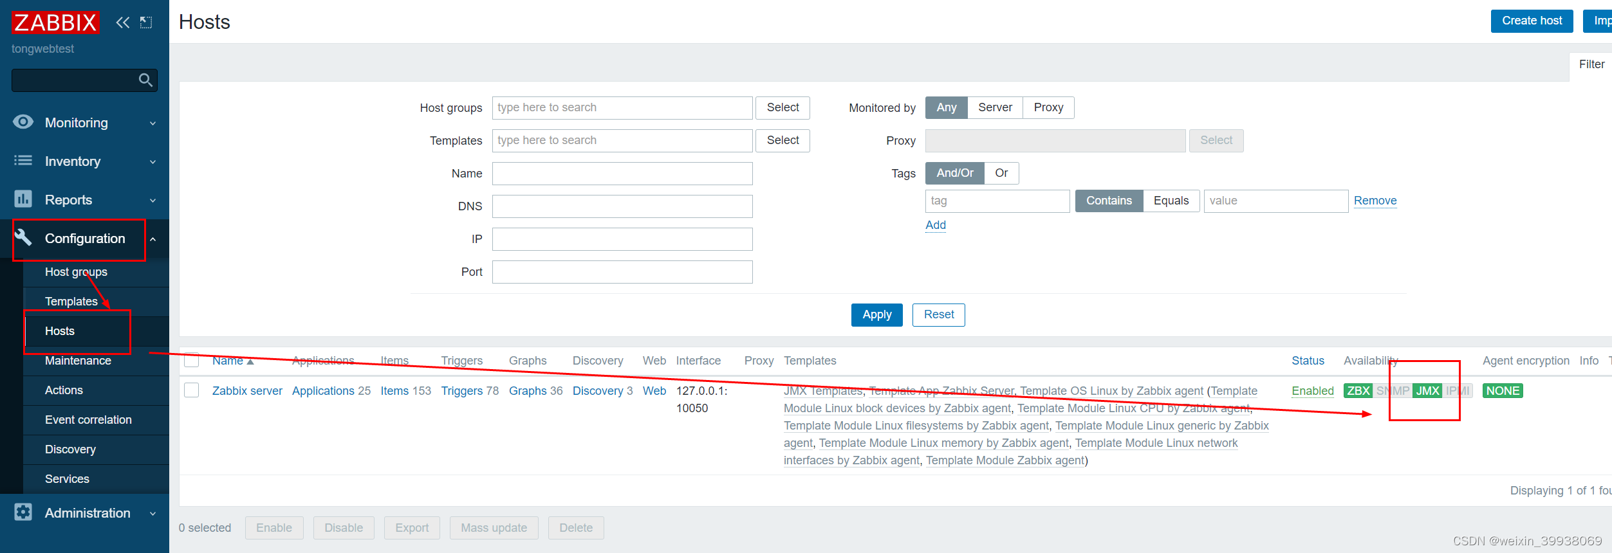
Task: Focus the Name filter field
Action: 622,174
